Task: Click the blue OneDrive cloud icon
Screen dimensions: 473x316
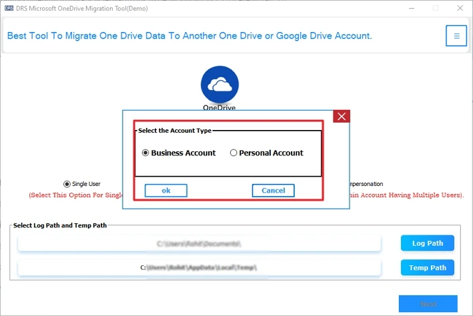Action: coord(219,85)
